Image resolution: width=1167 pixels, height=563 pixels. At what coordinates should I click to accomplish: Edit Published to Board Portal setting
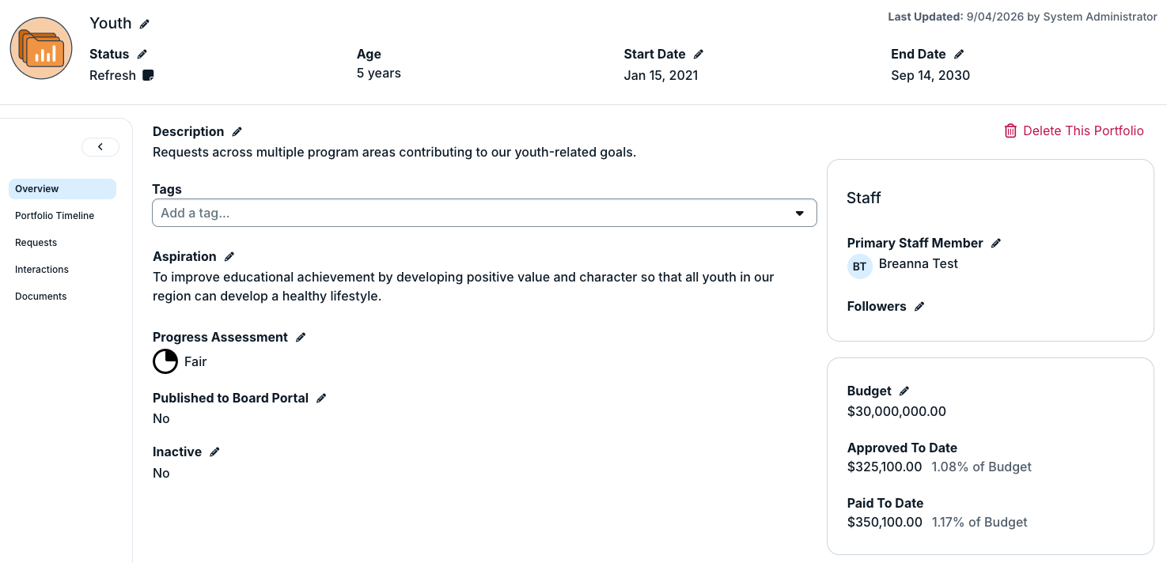[321, 399]
